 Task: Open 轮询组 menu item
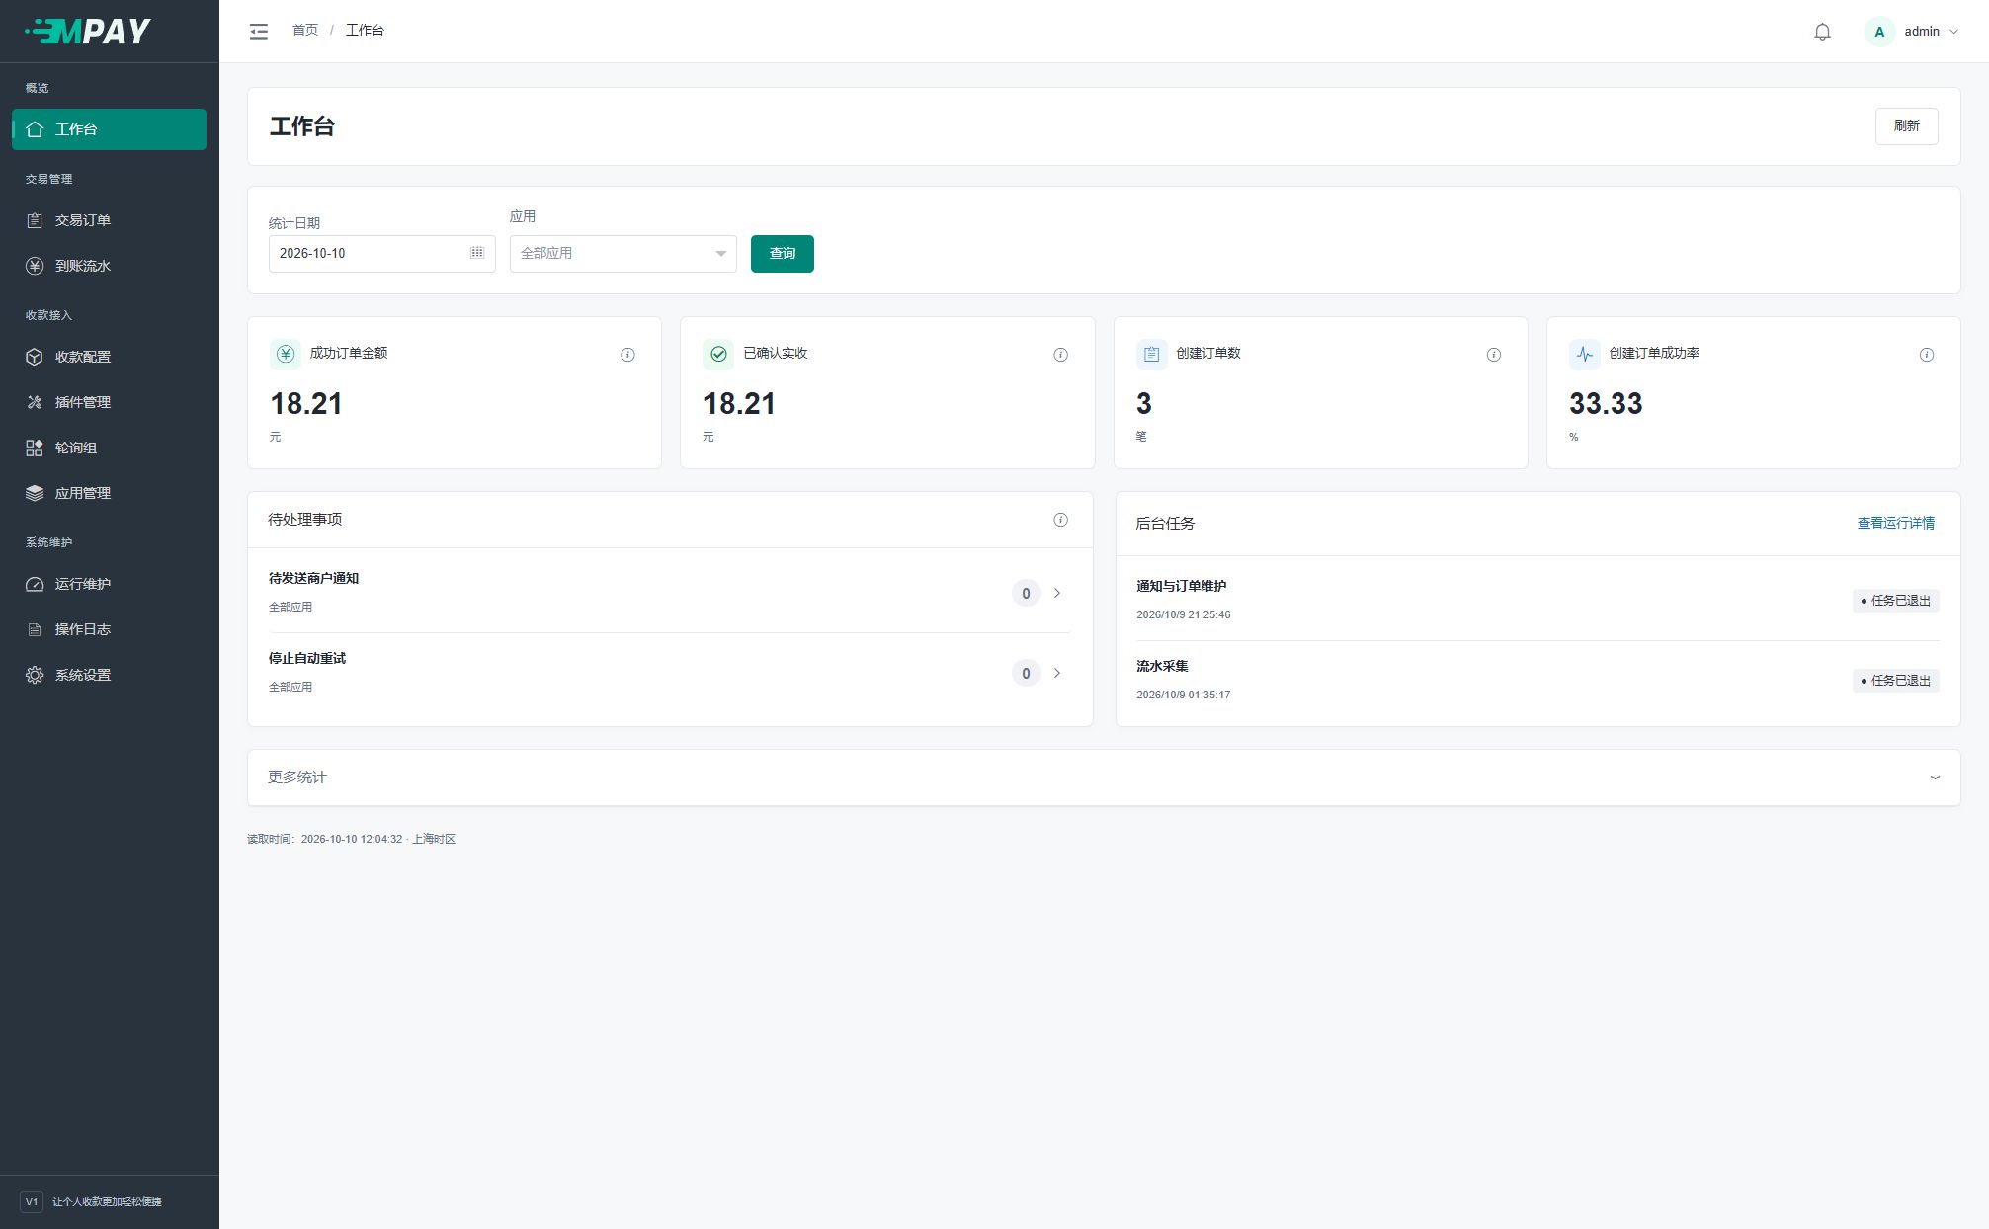pyautogui.click(x=109, y=448)
